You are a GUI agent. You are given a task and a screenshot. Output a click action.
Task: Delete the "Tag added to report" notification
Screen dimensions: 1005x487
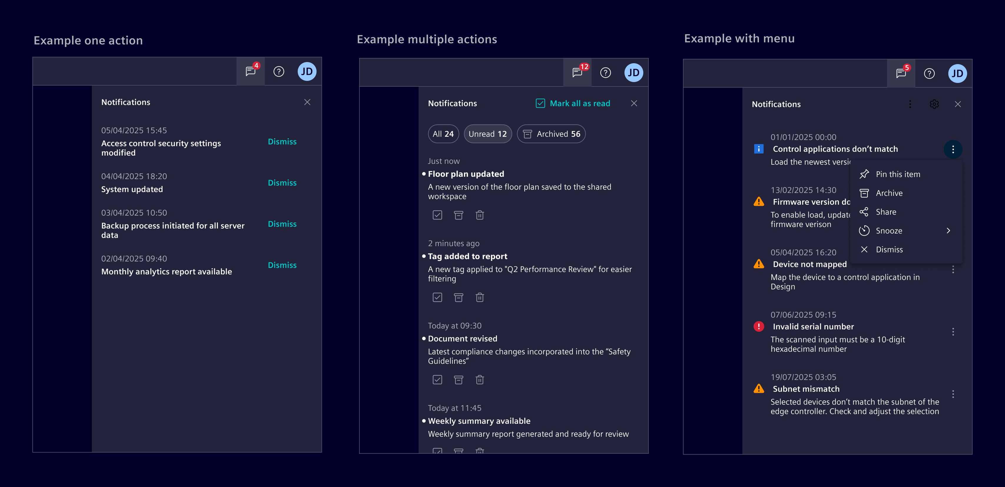tap(480, 297)
